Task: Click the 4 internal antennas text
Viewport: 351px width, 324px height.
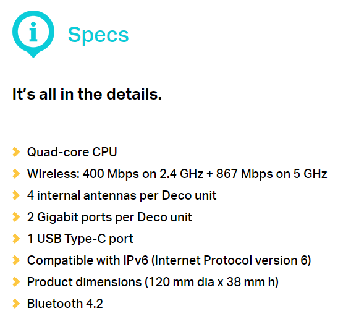Action: click(x=122, y=195)
